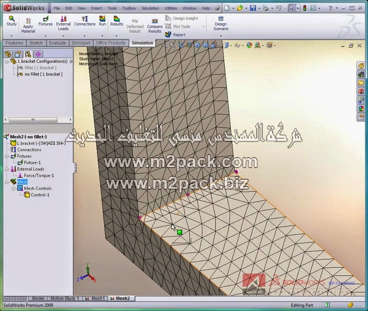Open the PropertyManager tab

18,54
